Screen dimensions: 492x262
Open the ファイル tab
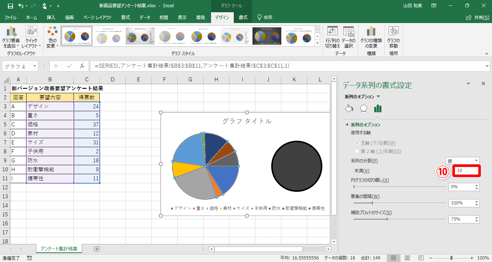(x=10, y=17)
